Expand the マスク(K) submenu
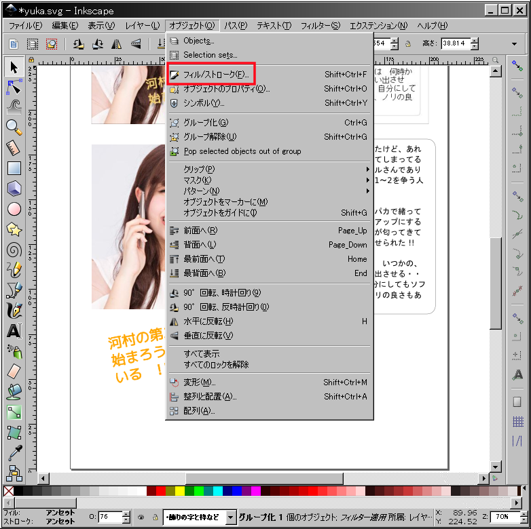 pos(270,180)
